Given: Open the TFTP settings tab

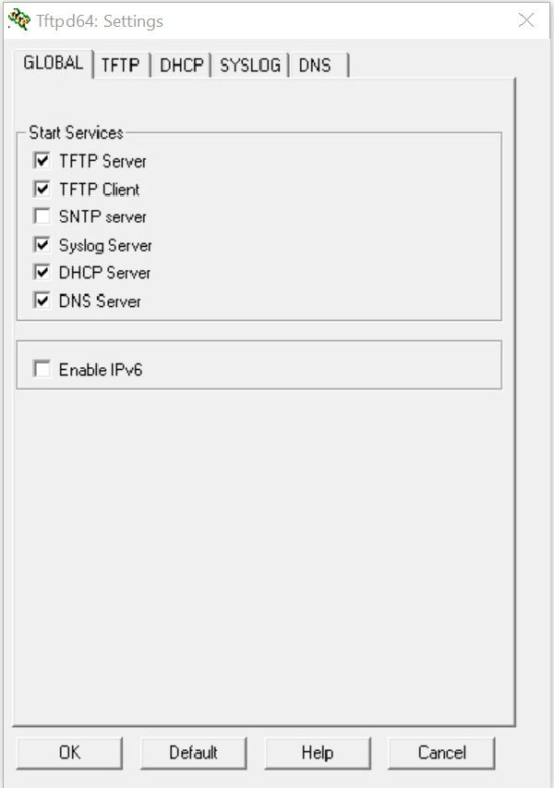Looking at the screenshot, I should point(120,66).
